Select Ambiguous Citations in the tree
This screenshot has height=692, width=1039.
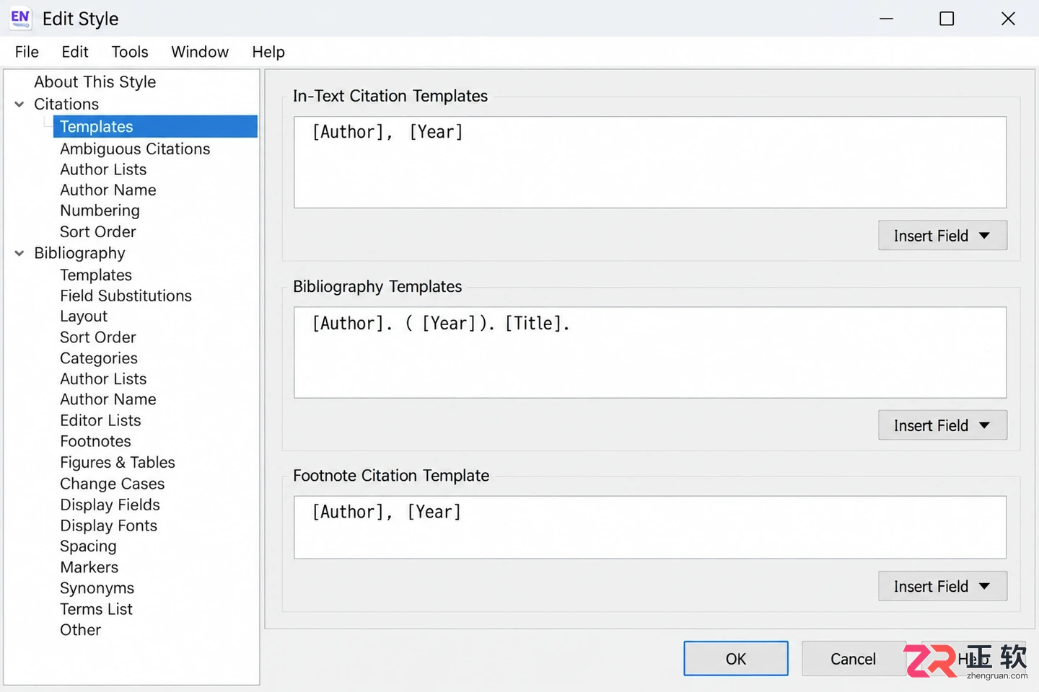[135, 149]
